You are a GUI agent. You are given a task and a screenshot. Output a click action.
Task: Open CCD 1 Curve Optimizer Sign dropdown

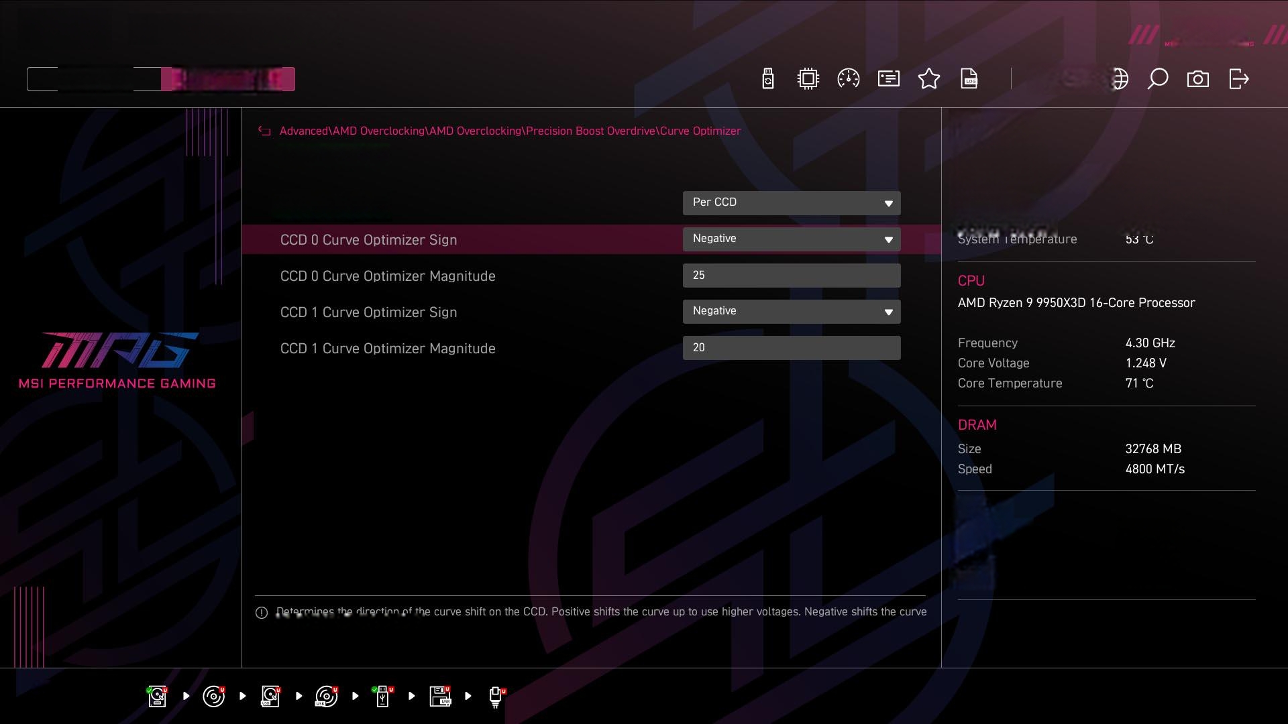pyautogui.click(x=792, y=312)
